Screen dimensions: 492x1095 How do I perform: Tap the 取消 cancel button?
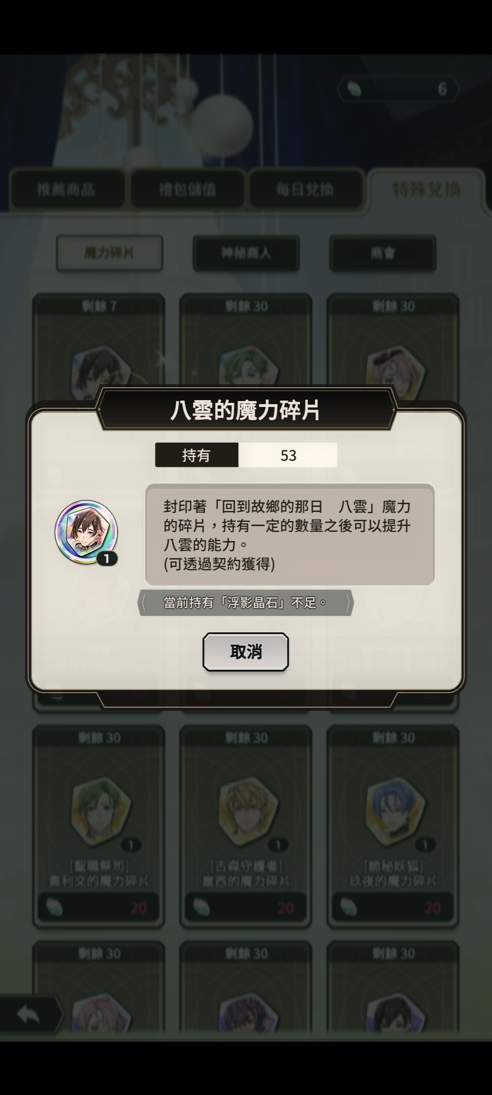click(x=246, y=652)
